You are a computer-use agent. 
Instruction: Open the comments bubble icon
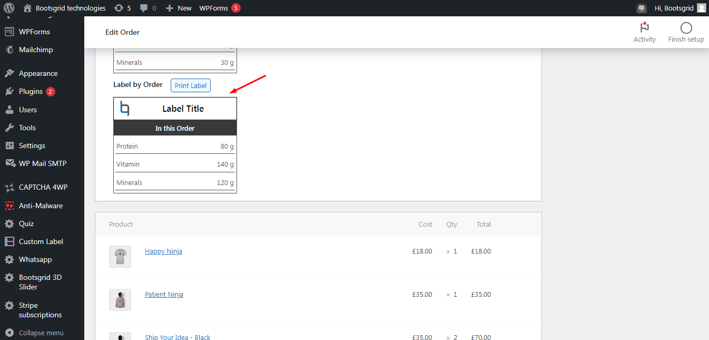click(x=144, y=8)
